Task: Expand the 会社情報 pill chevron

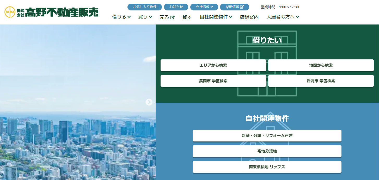Action: pyautogui.click(x=212, y=7)
